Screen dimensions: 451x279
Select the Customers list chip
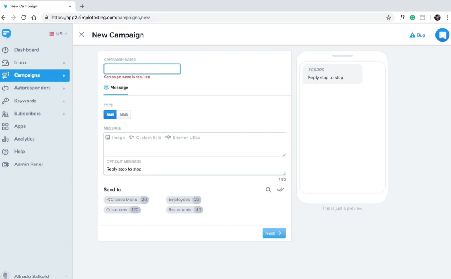point(122,210)
